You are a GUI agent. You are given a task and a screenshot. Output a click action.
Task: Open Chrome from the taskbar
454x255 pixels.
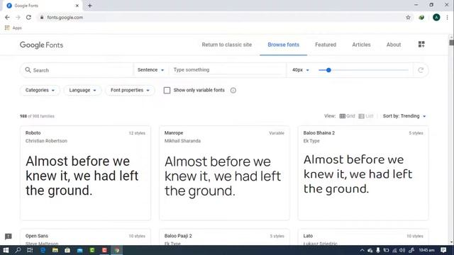pyautogui.click(x=117, y=250)
